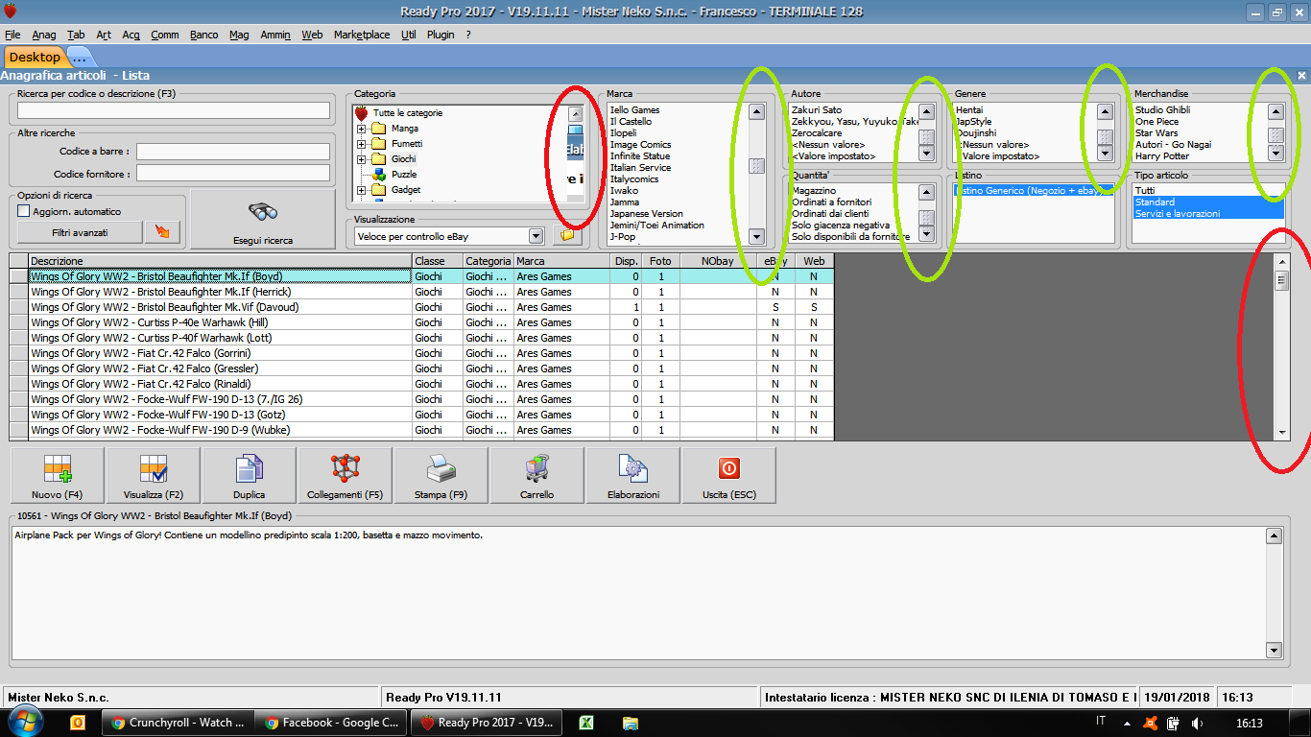The width and height of the screenshot is (1311, 737).
Task: Click the Gadget folder icon in Categoria
Action: pyautogui.click(x=378, y=190)
